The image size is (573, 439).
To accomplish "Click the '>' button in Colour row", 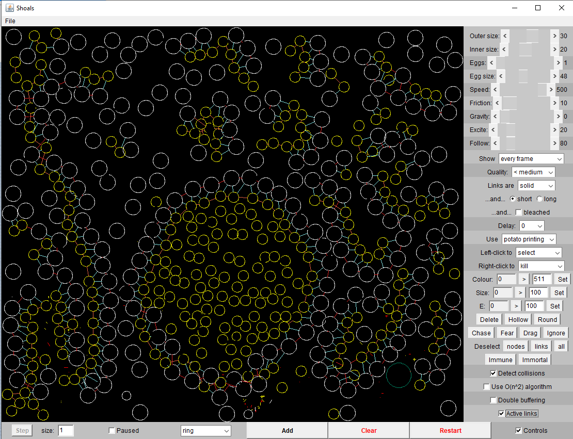I will coord(524,279).
